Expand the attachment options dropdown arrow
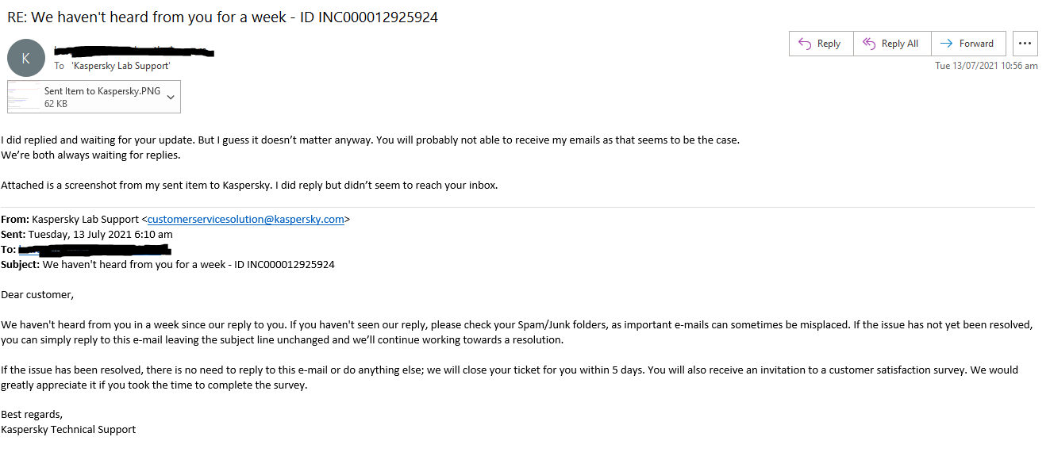1050x456 pixels. coord(170,97)
